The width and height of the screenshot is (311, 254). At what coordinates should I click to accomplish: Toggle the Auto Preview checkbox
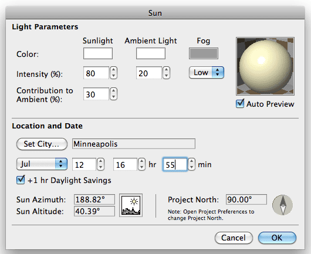[240, 104]
